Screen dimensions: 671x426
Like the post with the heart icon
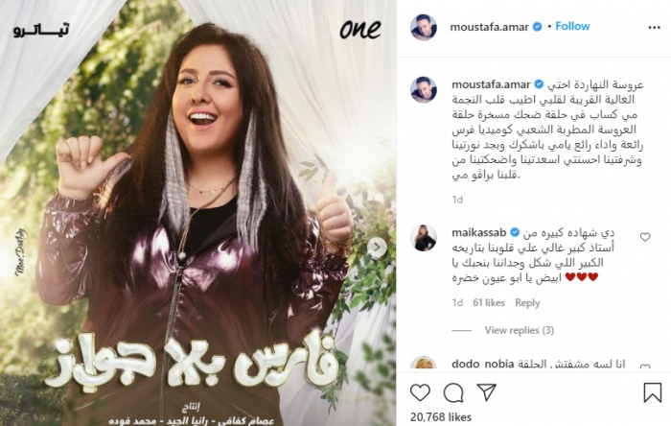click(x=420, y=392)
